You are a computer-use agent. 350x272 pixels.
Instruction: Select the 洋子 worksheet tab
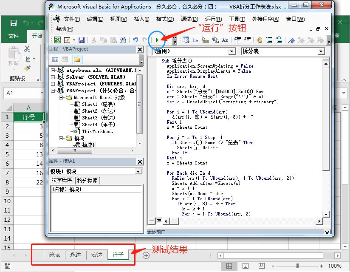[118, 255]
